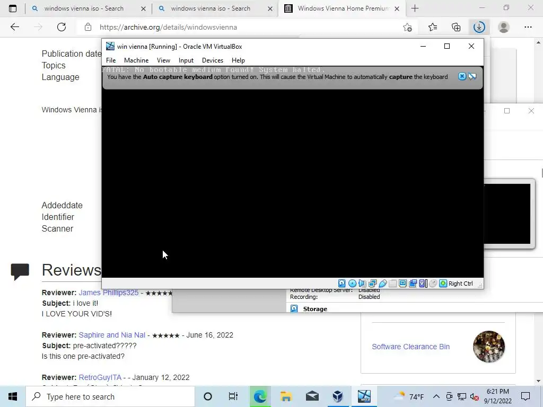Open reviewer RetroGuyITA profile
543x407 pixels.
(100, 377)
